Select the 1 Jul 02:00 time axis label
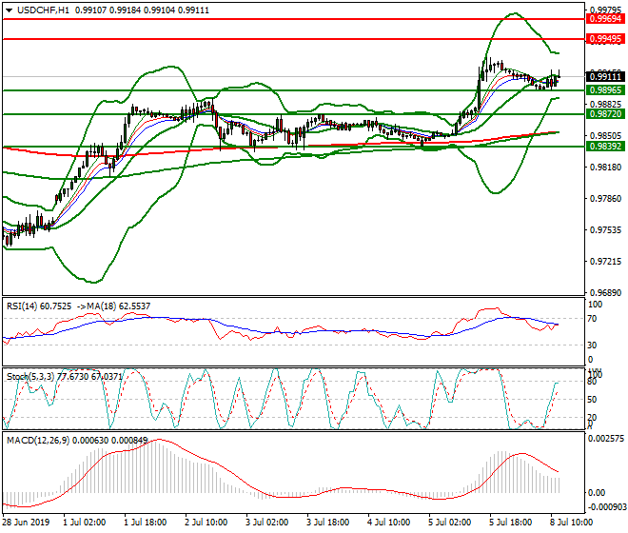This screenshot has width=628, height=533. tap(85, 523)
